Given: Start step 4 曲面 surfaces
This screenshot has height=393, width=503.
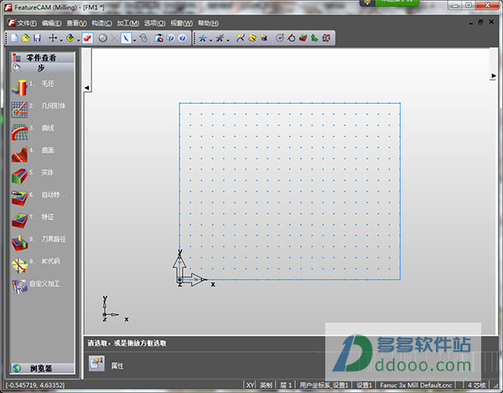Looking at the screenshot, I should click(x=33, y=153).
